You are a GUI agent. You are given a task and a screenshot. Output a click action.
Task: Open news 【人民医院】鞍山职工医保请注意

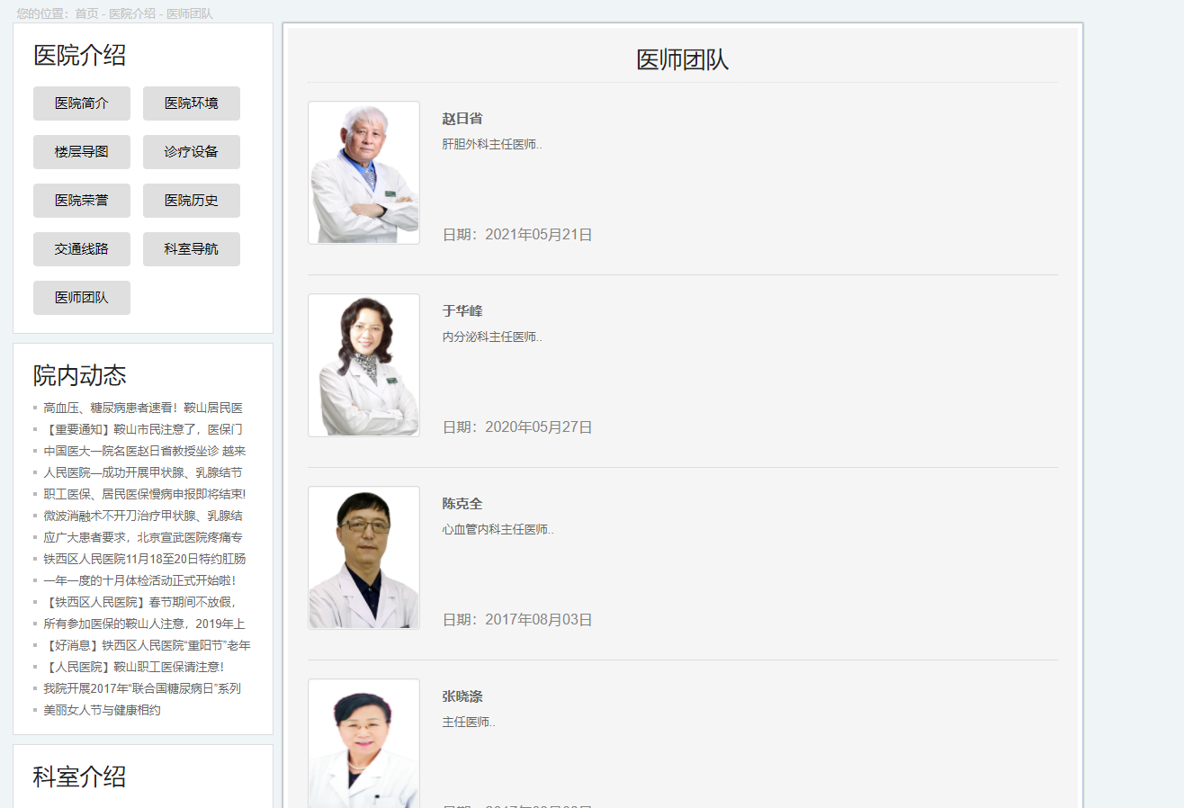(x=134, y=667)
